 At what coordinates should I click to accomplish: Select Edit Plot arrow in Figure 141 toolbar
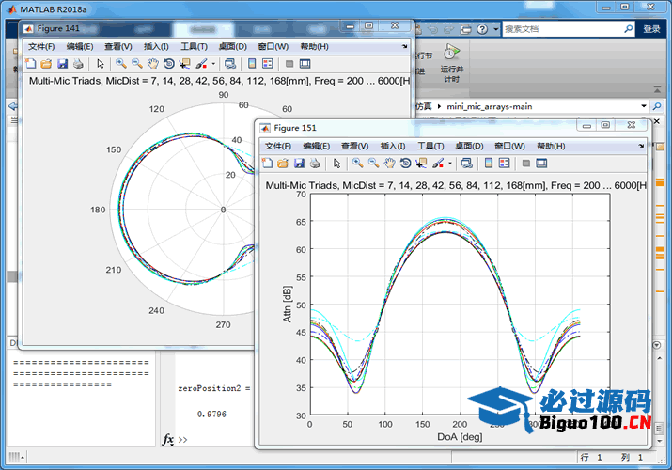pyautogui.click(x=101, y=64)
